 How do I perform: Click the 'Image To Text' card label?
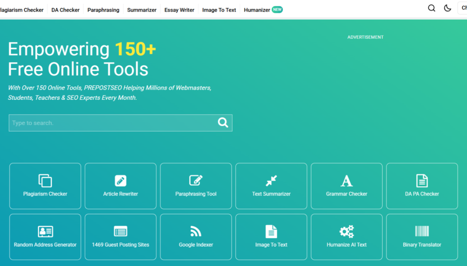[x=271, y=245]
